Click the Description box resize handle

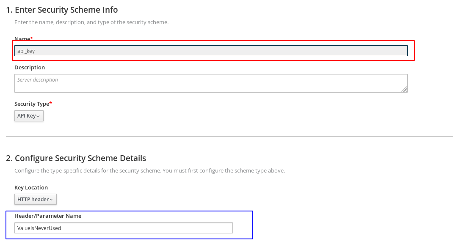404,89
